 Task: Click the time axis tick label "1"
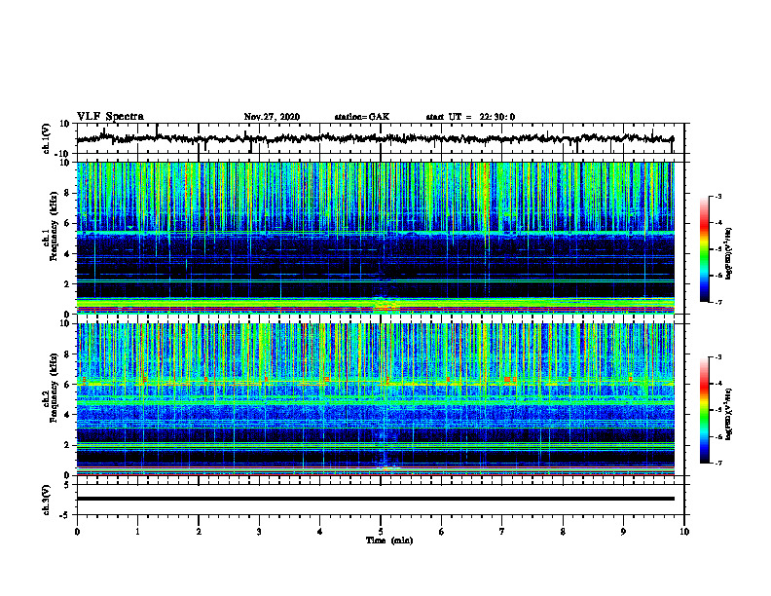coord(137,532)
